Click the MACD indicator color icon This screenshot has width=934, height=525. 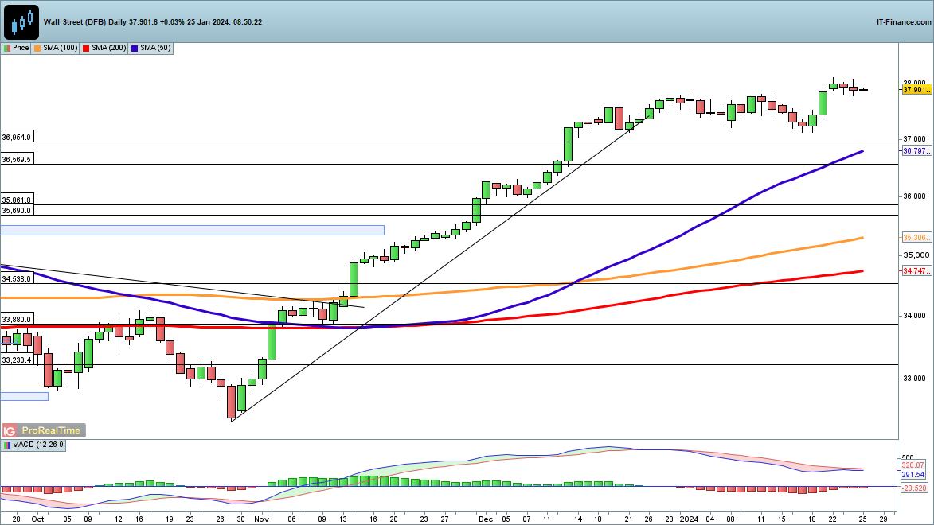(7, 445)
